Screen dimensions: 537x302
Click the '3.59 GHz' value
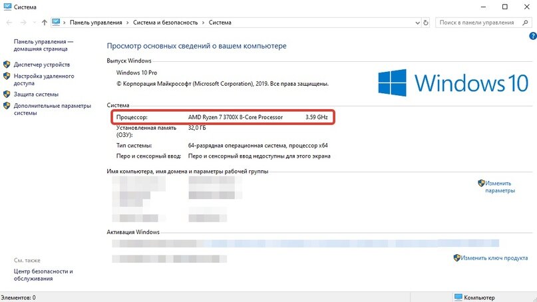click(317, 117)
